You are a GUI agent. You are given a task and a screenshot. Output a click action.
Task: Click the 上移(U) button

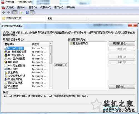coord(122,57)
